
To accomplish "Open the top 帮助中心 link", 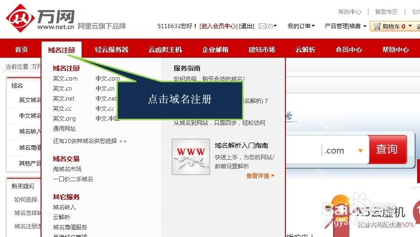I will click(x=349, y=12).
